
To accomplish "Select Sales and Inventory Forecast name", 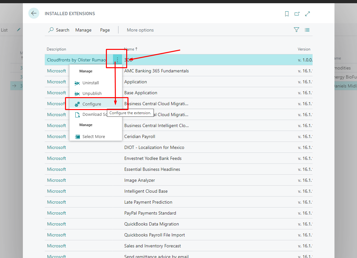I will (x=153, y=246).
